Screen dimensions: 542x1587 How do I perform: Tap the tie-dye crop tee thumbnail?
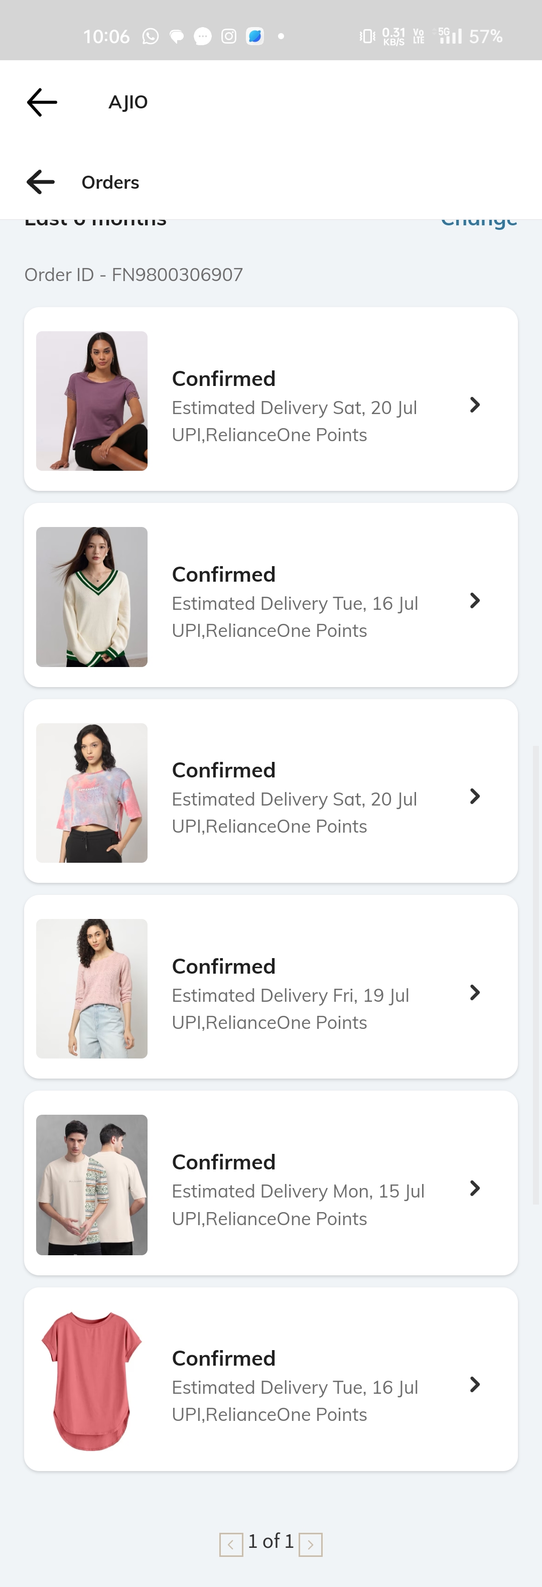(92, 793)
